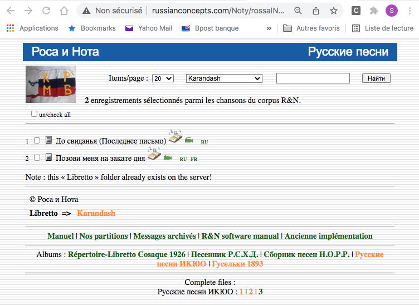Open the orange Karandash libretto link

point(96,213)
